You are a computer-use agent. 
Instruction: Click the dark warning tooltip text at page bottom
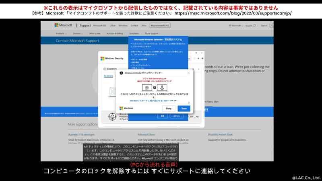pyautogui.click(x=131, y=152)
